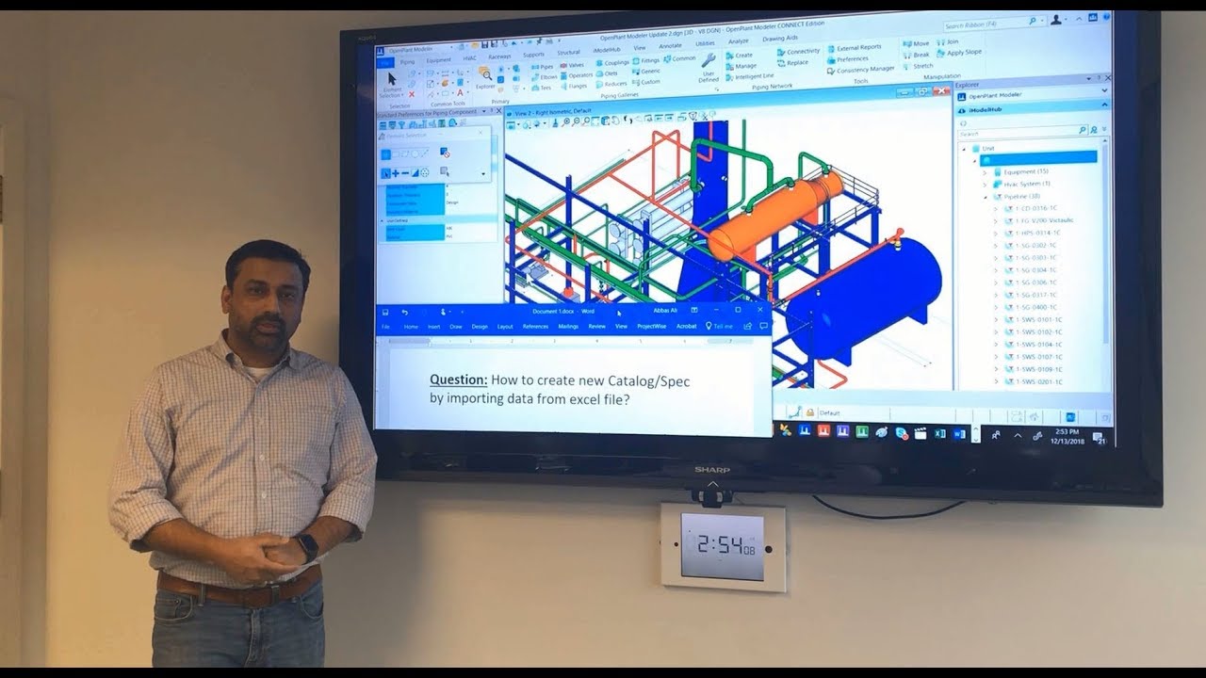This screenshot has height=678, width=1206.
Task: Open the Structural ribbon tab
Action: tap(569, 53)
